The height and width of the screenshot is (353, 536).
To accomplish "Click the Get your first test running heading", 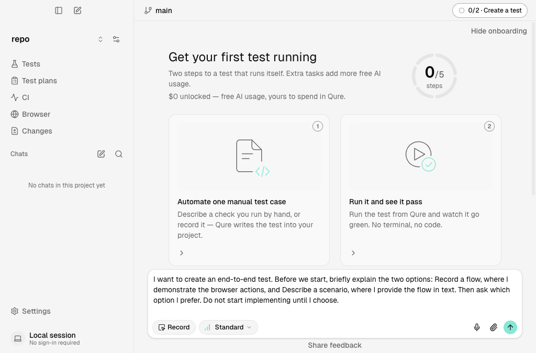I will point(242,57).
